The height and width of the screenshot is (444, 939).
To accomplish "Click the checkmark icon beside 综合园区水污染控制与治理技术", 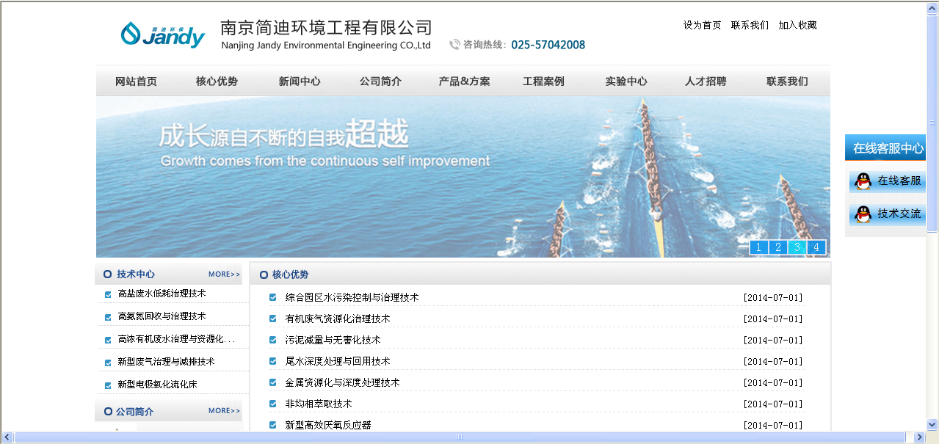I will click(x=273, y=297).
